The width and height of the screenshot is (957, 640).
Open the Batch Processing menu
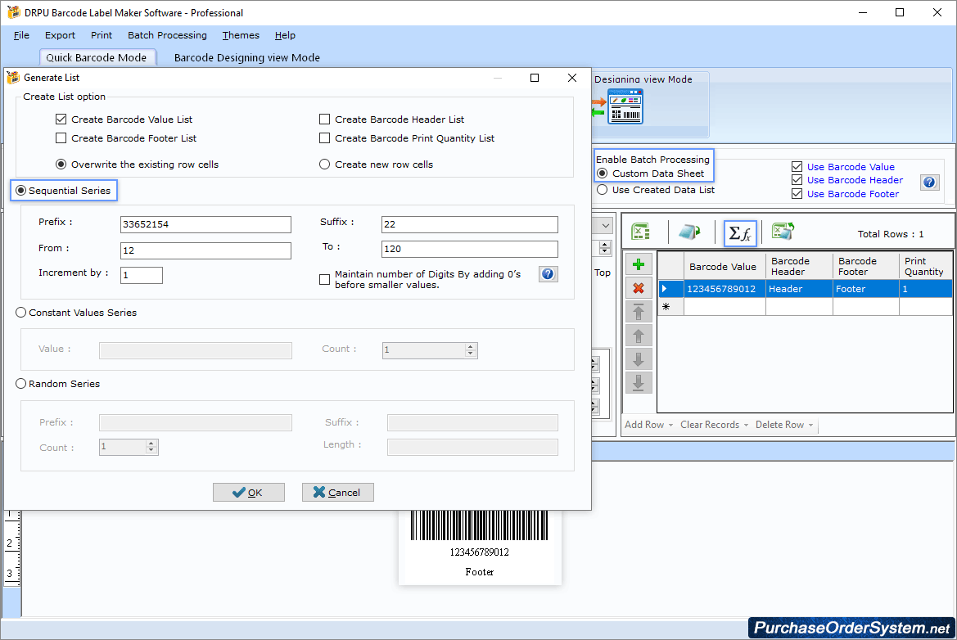point(167,35)
